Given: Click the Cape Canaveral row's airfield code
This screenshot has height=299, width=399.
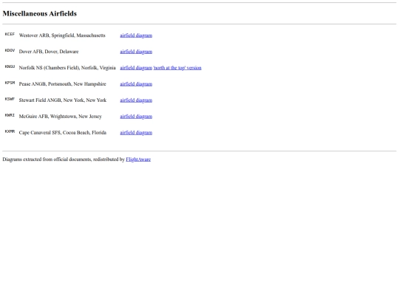Looking at the screenshot, I should (x=10, y=131).
